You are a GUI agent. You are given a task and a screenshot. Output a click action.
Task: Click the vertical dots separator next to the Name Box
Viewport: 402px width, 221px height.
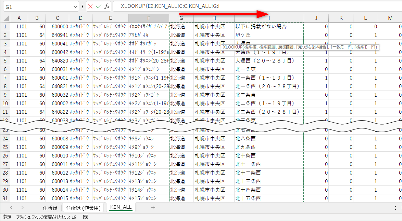point(83,6)
